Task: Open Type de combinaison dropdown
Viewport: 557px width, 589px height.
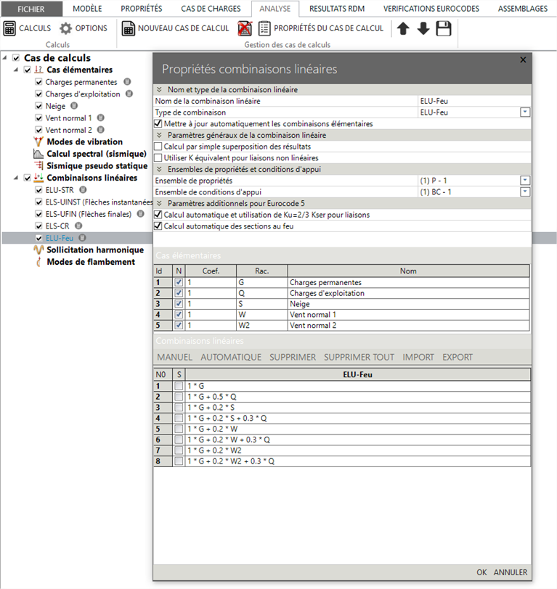Action: tap(524, 112)
